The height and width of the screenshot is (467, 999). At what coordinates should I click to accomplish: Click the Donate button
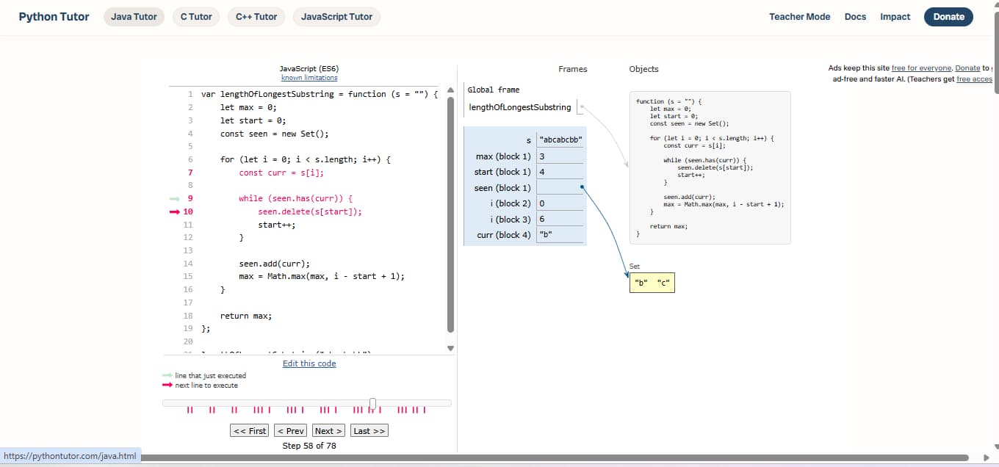click(x=948, y=17)
